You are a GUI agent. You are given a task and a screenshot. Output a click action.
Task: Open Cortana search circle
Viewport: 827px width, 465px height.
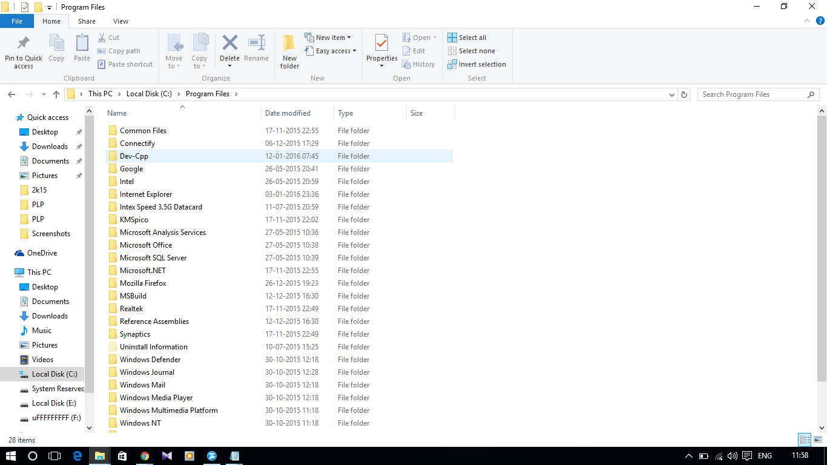pos(33,456)
